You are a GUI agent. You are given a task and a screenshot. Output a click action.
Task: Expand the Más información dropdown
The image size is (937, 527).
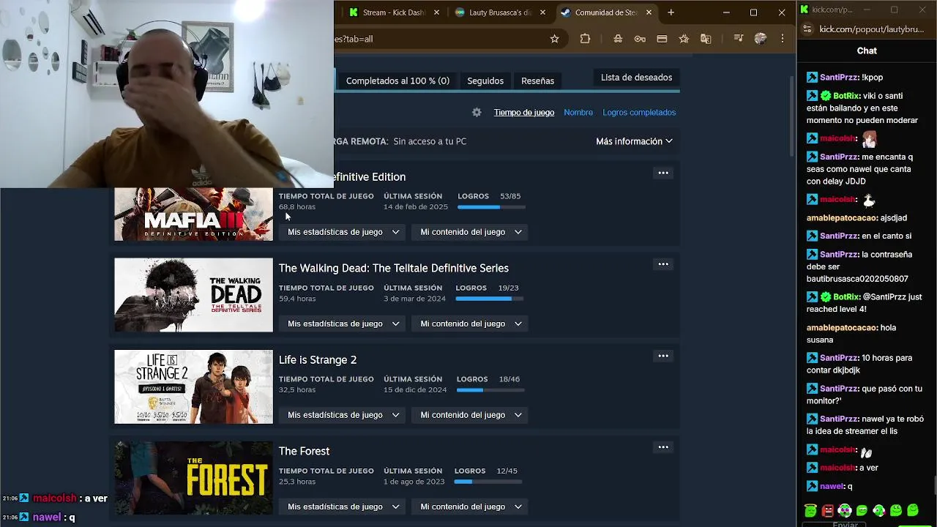(634, 141)
